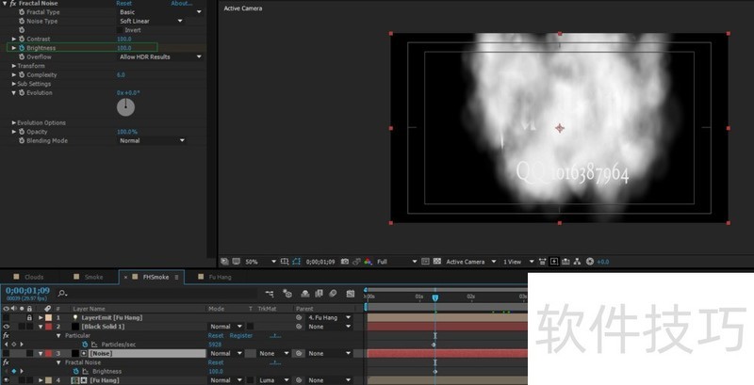Switch to the Clouds composition tab

[33, 277]
